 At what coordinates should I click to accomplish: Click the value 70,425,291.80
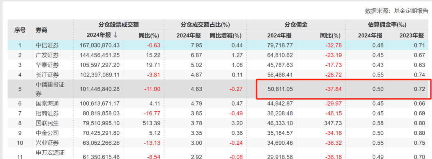point(101,133)
